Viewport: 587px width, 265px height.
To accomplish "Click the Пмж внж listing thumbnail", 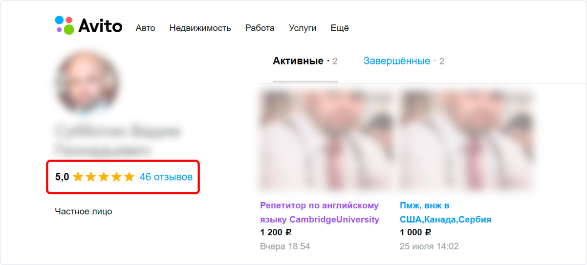I will pyautogui.click(x=466, y=142).
